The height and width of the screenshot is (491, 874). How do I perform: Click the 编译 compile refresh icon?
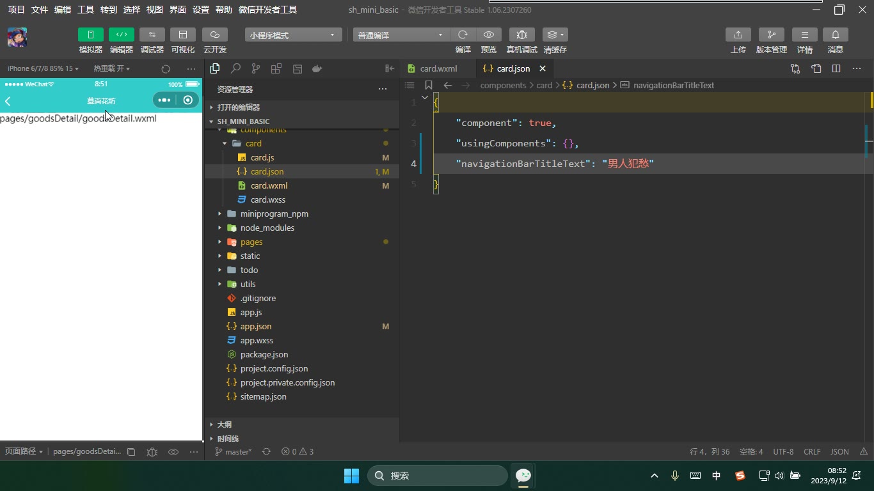click(x=463, y=35)
